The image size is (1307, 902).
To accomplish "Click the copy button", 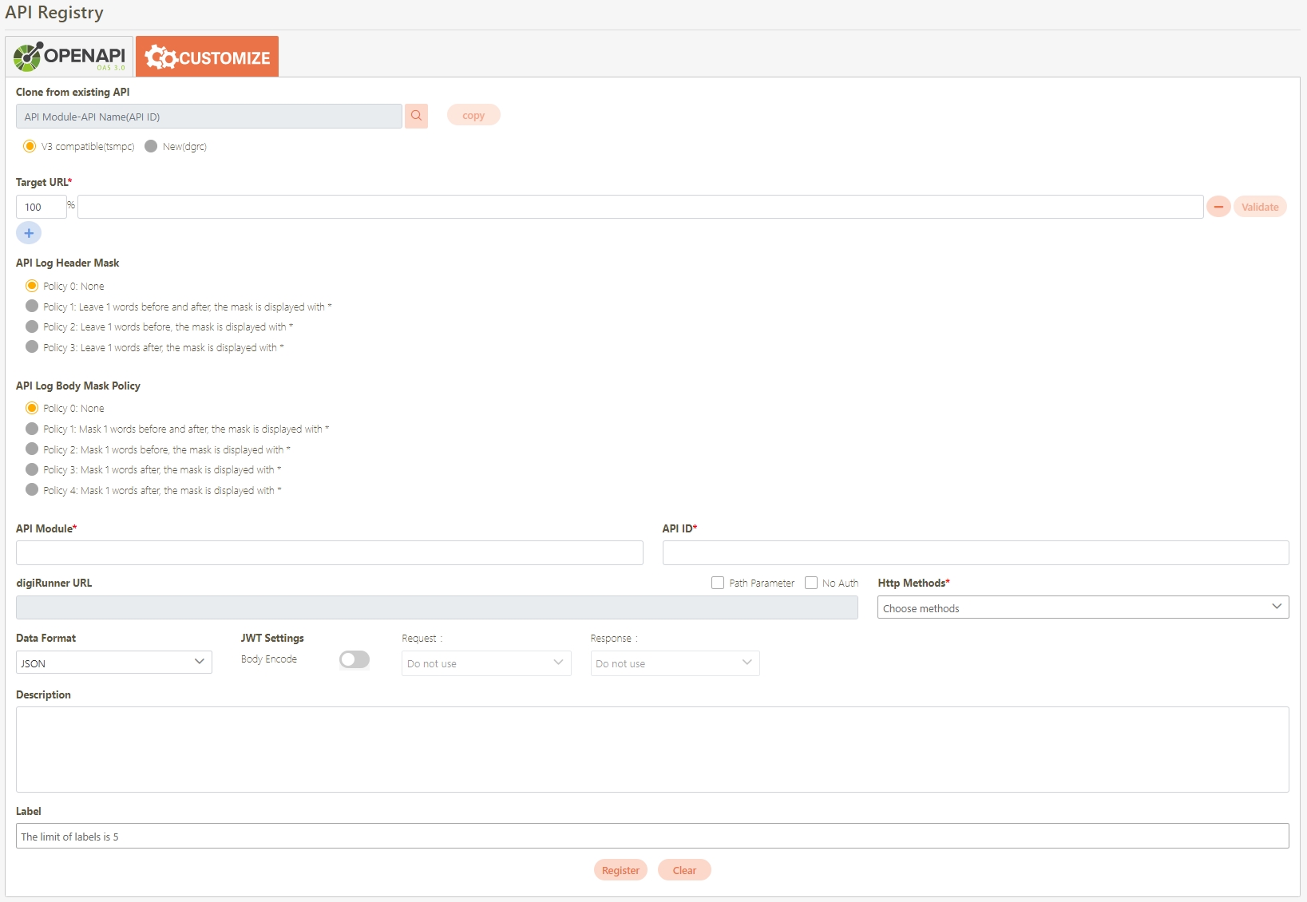I will click(473, 115).
